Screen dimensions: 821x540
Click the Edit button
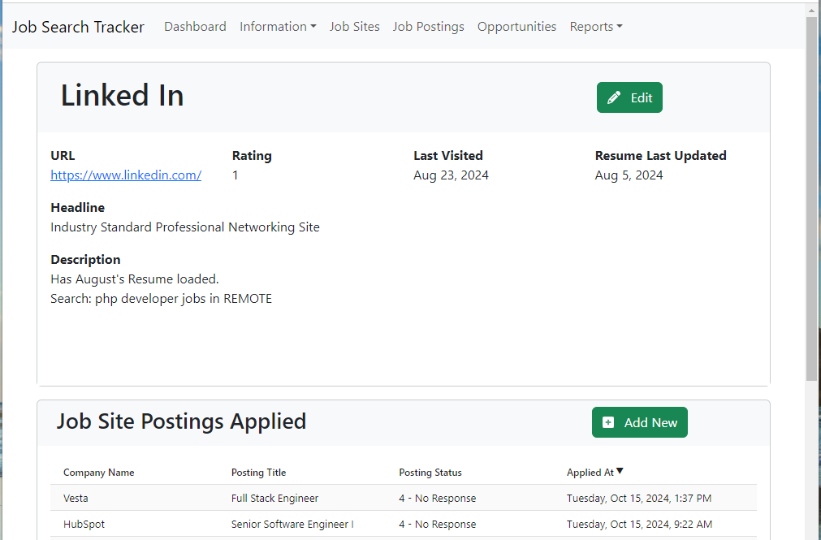pos(629,97)
